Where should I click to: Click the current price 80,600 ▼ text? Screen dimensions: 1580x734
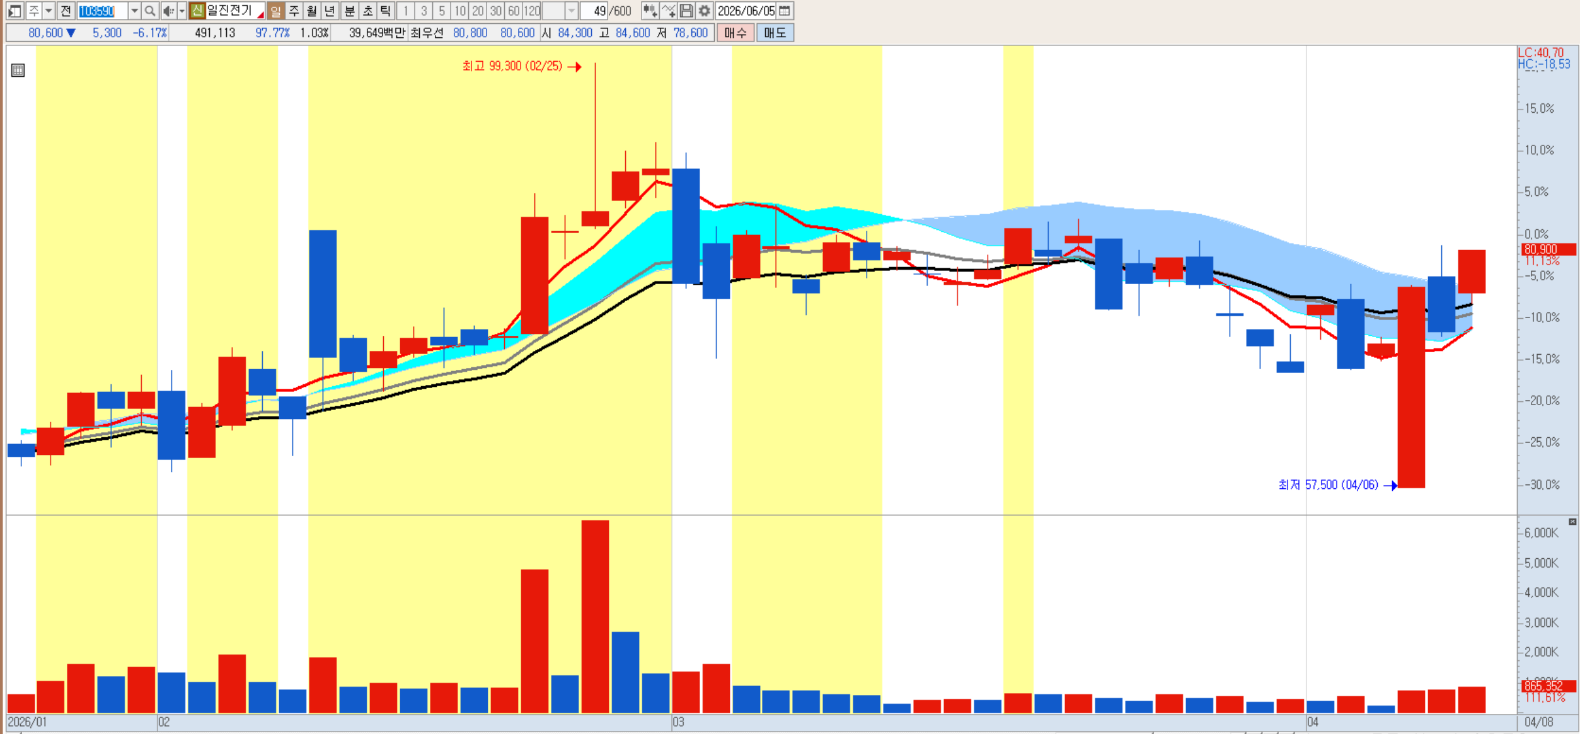tap(52, 33)
